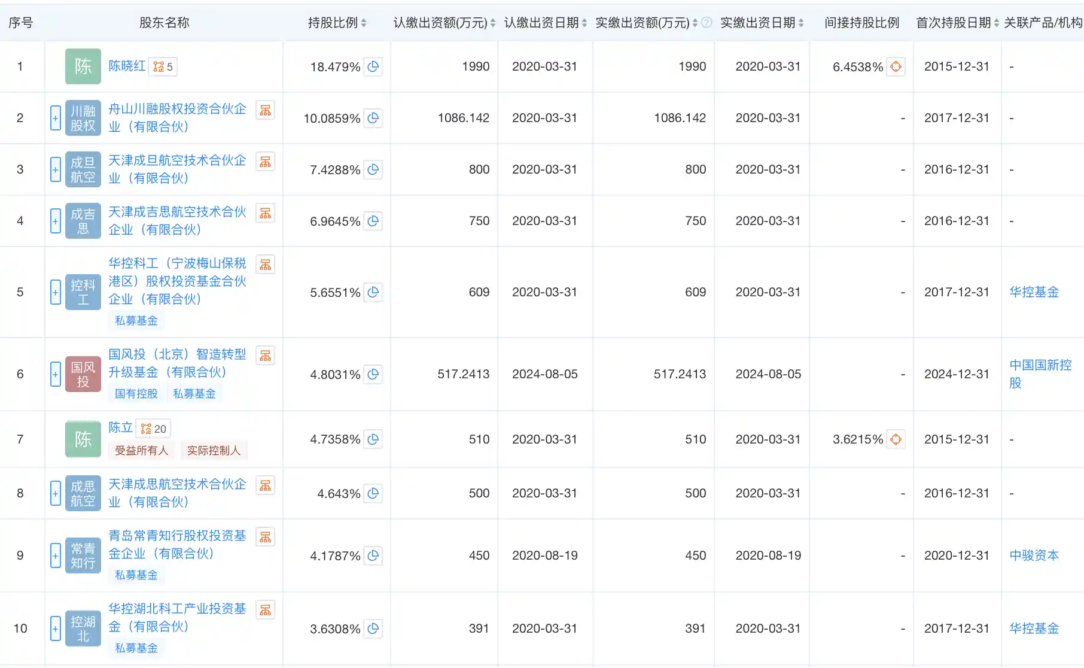Click the question mark tooltip beside 实缴出资额 header

[707, 22]
